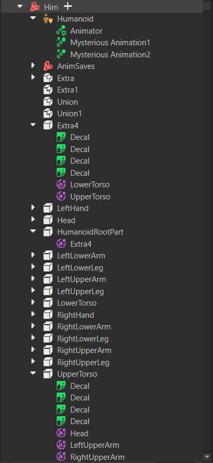Select LeftUpperArm joint under UpperTorso
The width and height of the screenshot is (213, 463).
tap(94, 445)
